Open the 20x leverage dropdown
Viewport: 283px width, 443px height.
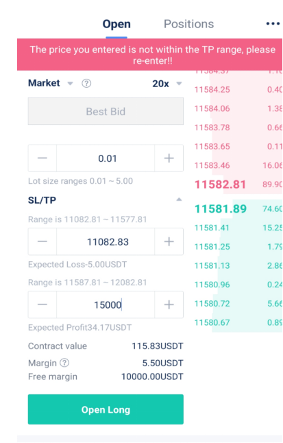[x=167, y=84]
